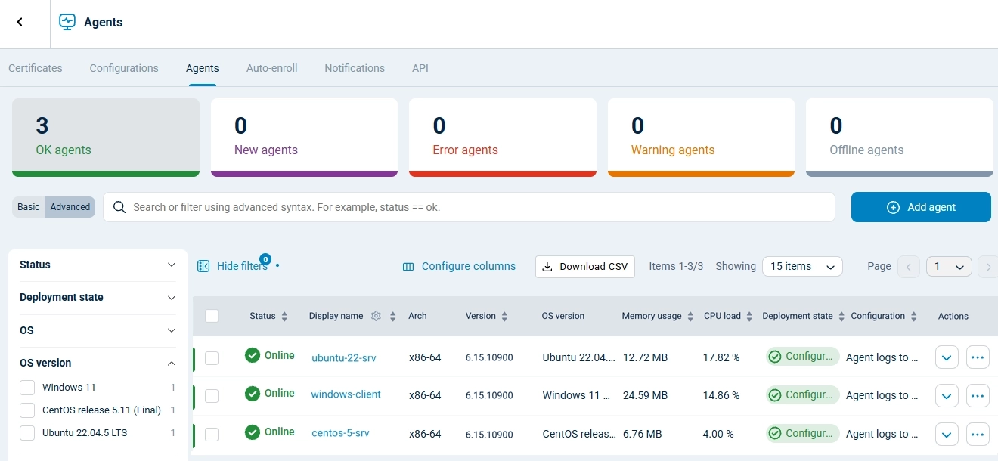Go to the previous page arrow
Image resolution: width=998 pixels, height=461 pixels.
[x=909, y=266]
